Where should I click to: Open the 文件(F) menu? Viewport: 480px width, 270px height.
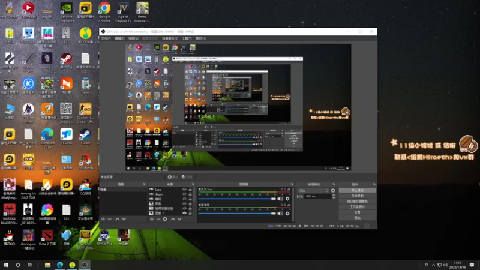(106, 38)
